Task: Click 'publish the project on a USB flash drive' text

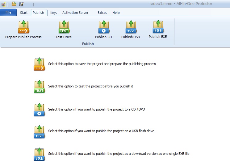Action: 125,131
